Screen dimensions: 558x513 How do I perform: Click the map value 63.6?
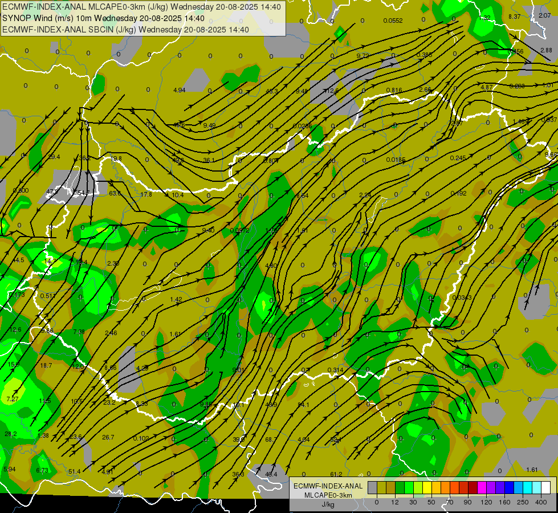[x=115, y=193]
